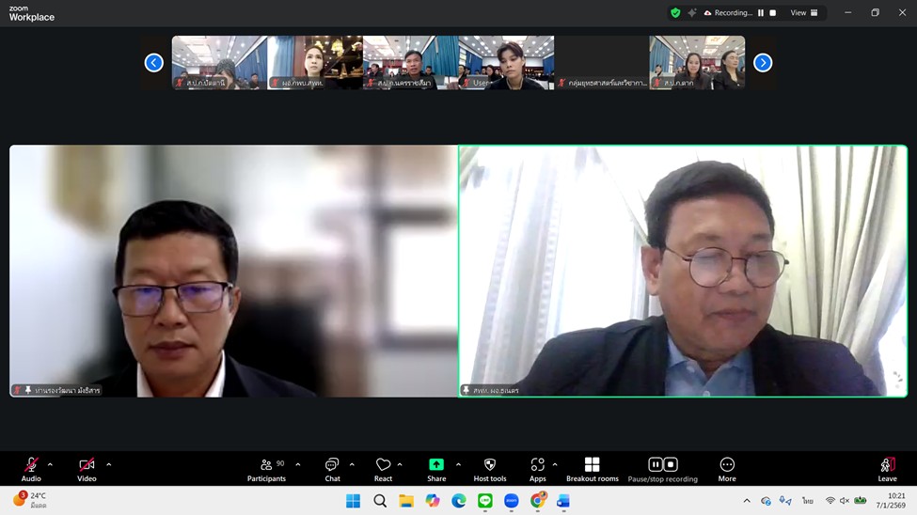This screenshot has height=515, width=917.
Task: Pause recording from the top bar
Action: (x=761, y=13)
